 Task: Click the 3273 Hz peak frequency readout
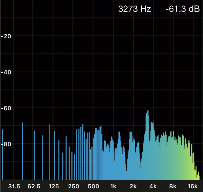click(x=135, y=9)
